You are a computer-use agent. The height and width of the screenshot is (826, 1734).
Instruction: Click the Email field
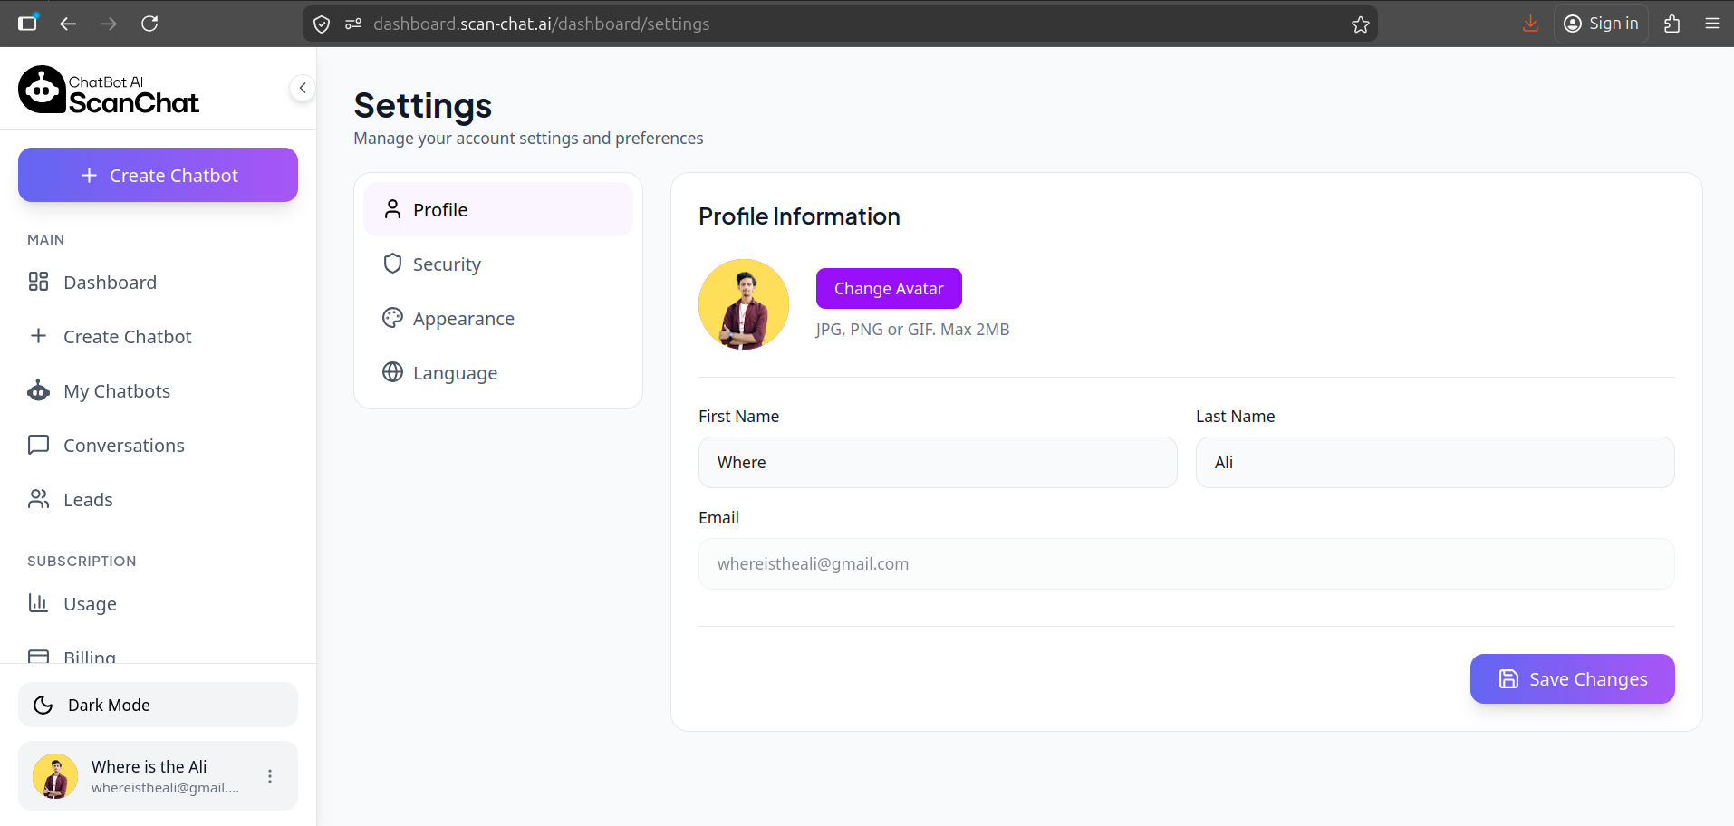point(1187,563)
